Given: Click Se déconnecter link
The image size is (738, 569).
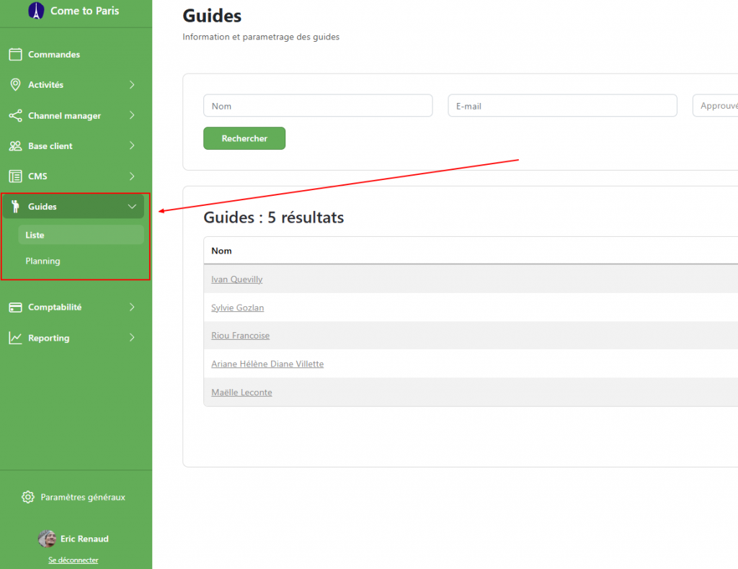Looking at the screenshot, I should click(74, 560).
